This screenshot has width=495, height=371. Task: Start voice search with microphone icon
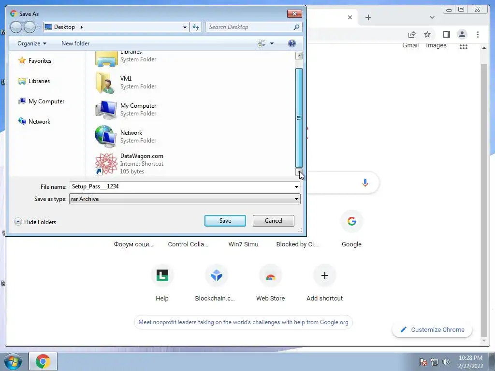(365, 183)
